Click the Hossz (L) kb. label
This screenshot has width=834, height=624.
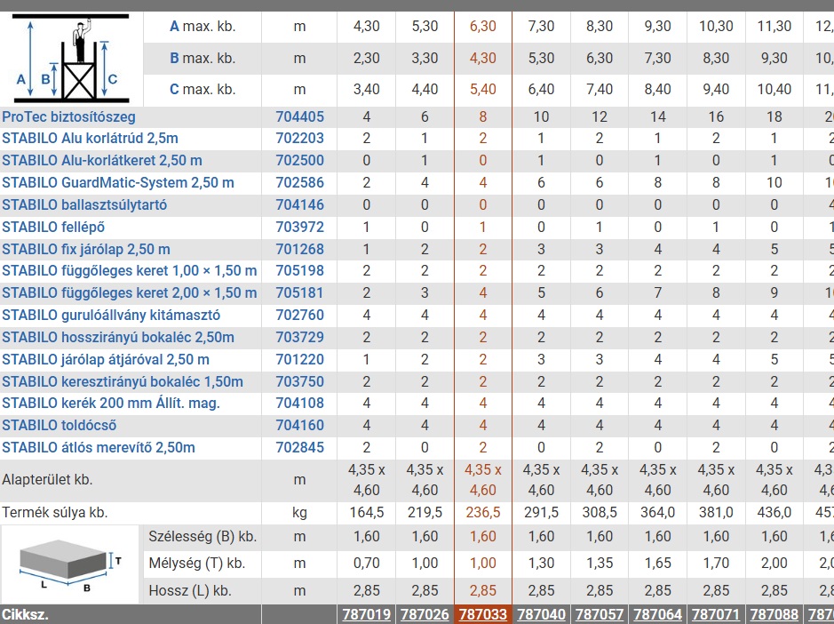pos(191,591)
